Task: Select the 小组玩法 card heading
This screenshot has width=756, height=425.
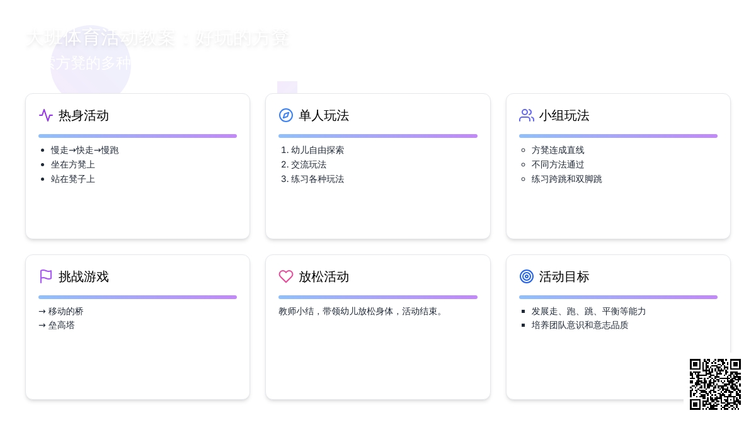Action: (x=564, y=115)
